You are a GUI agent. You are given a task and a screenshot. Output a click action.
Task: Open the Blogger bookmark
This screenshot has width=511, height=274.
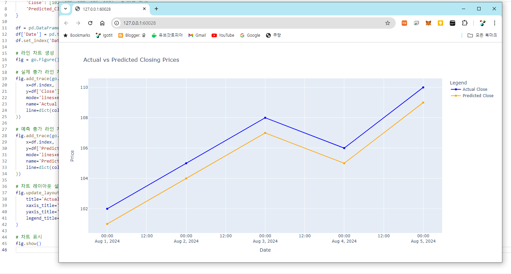[x=132, y=35]
